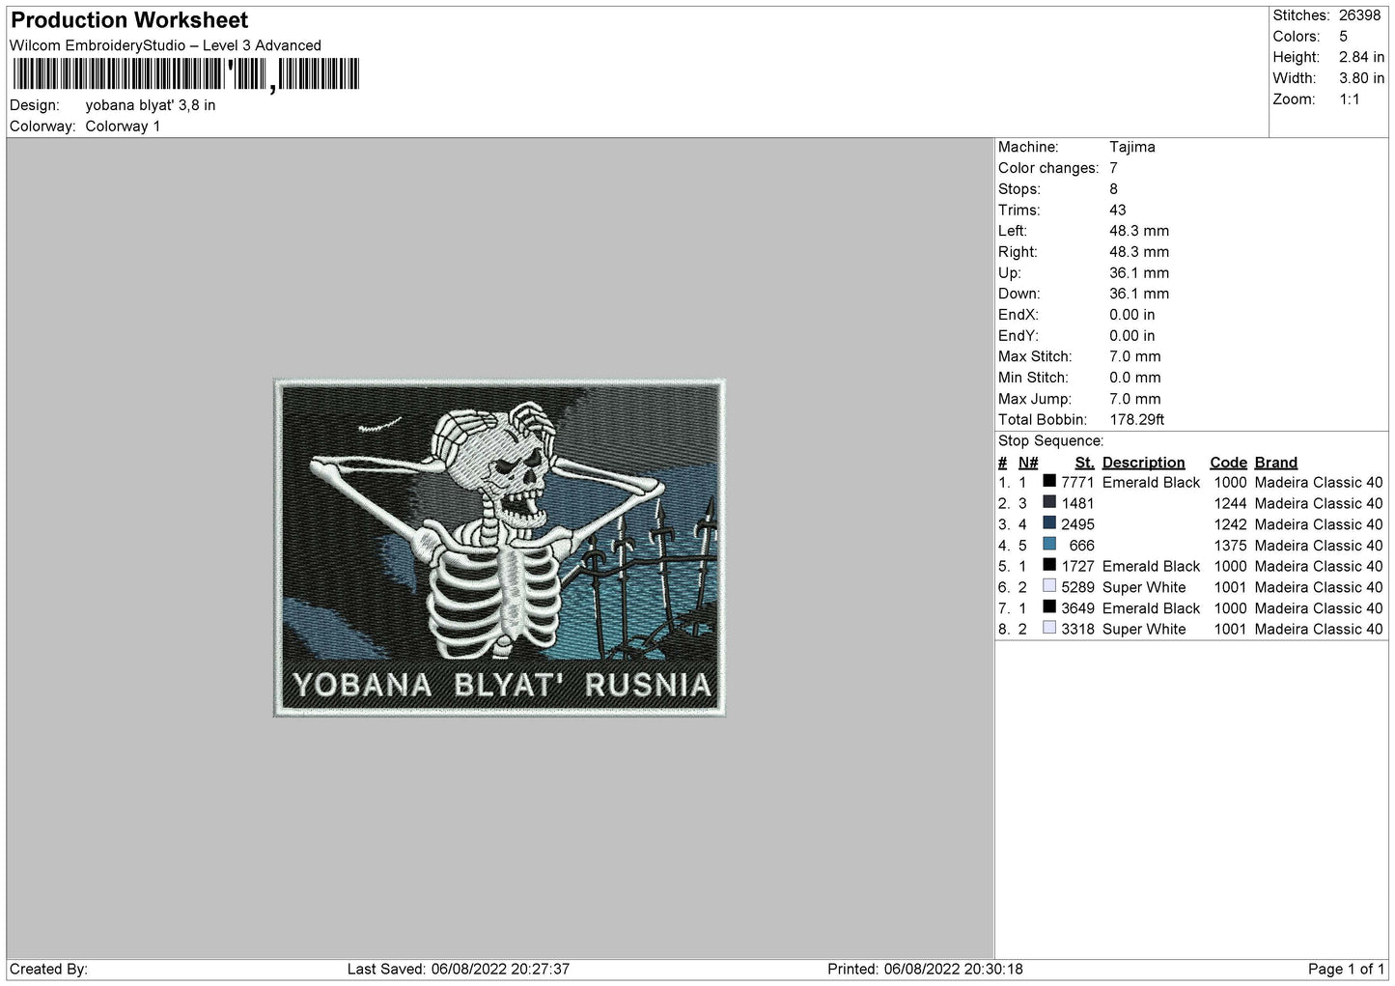Click the "St." column header

tap(1085, 463)
